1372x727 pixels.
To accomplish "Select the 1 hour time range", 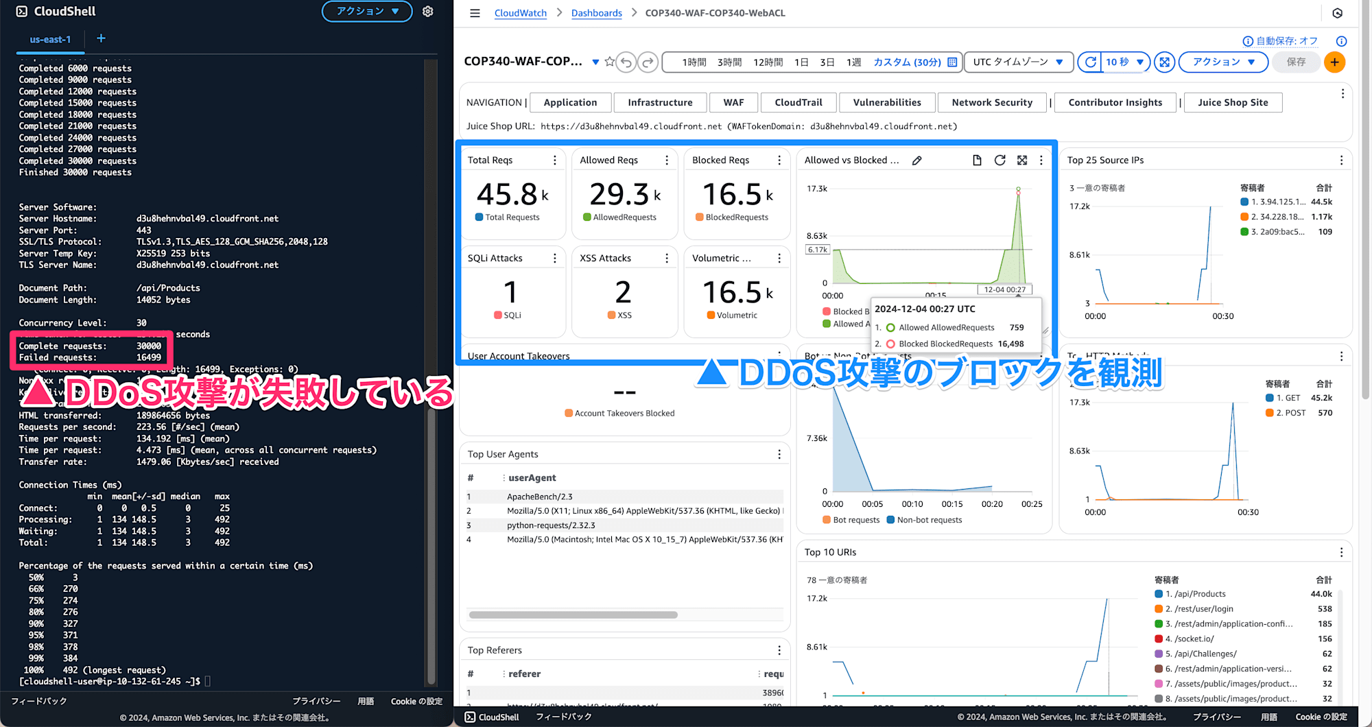I will [x=694, y=62].
